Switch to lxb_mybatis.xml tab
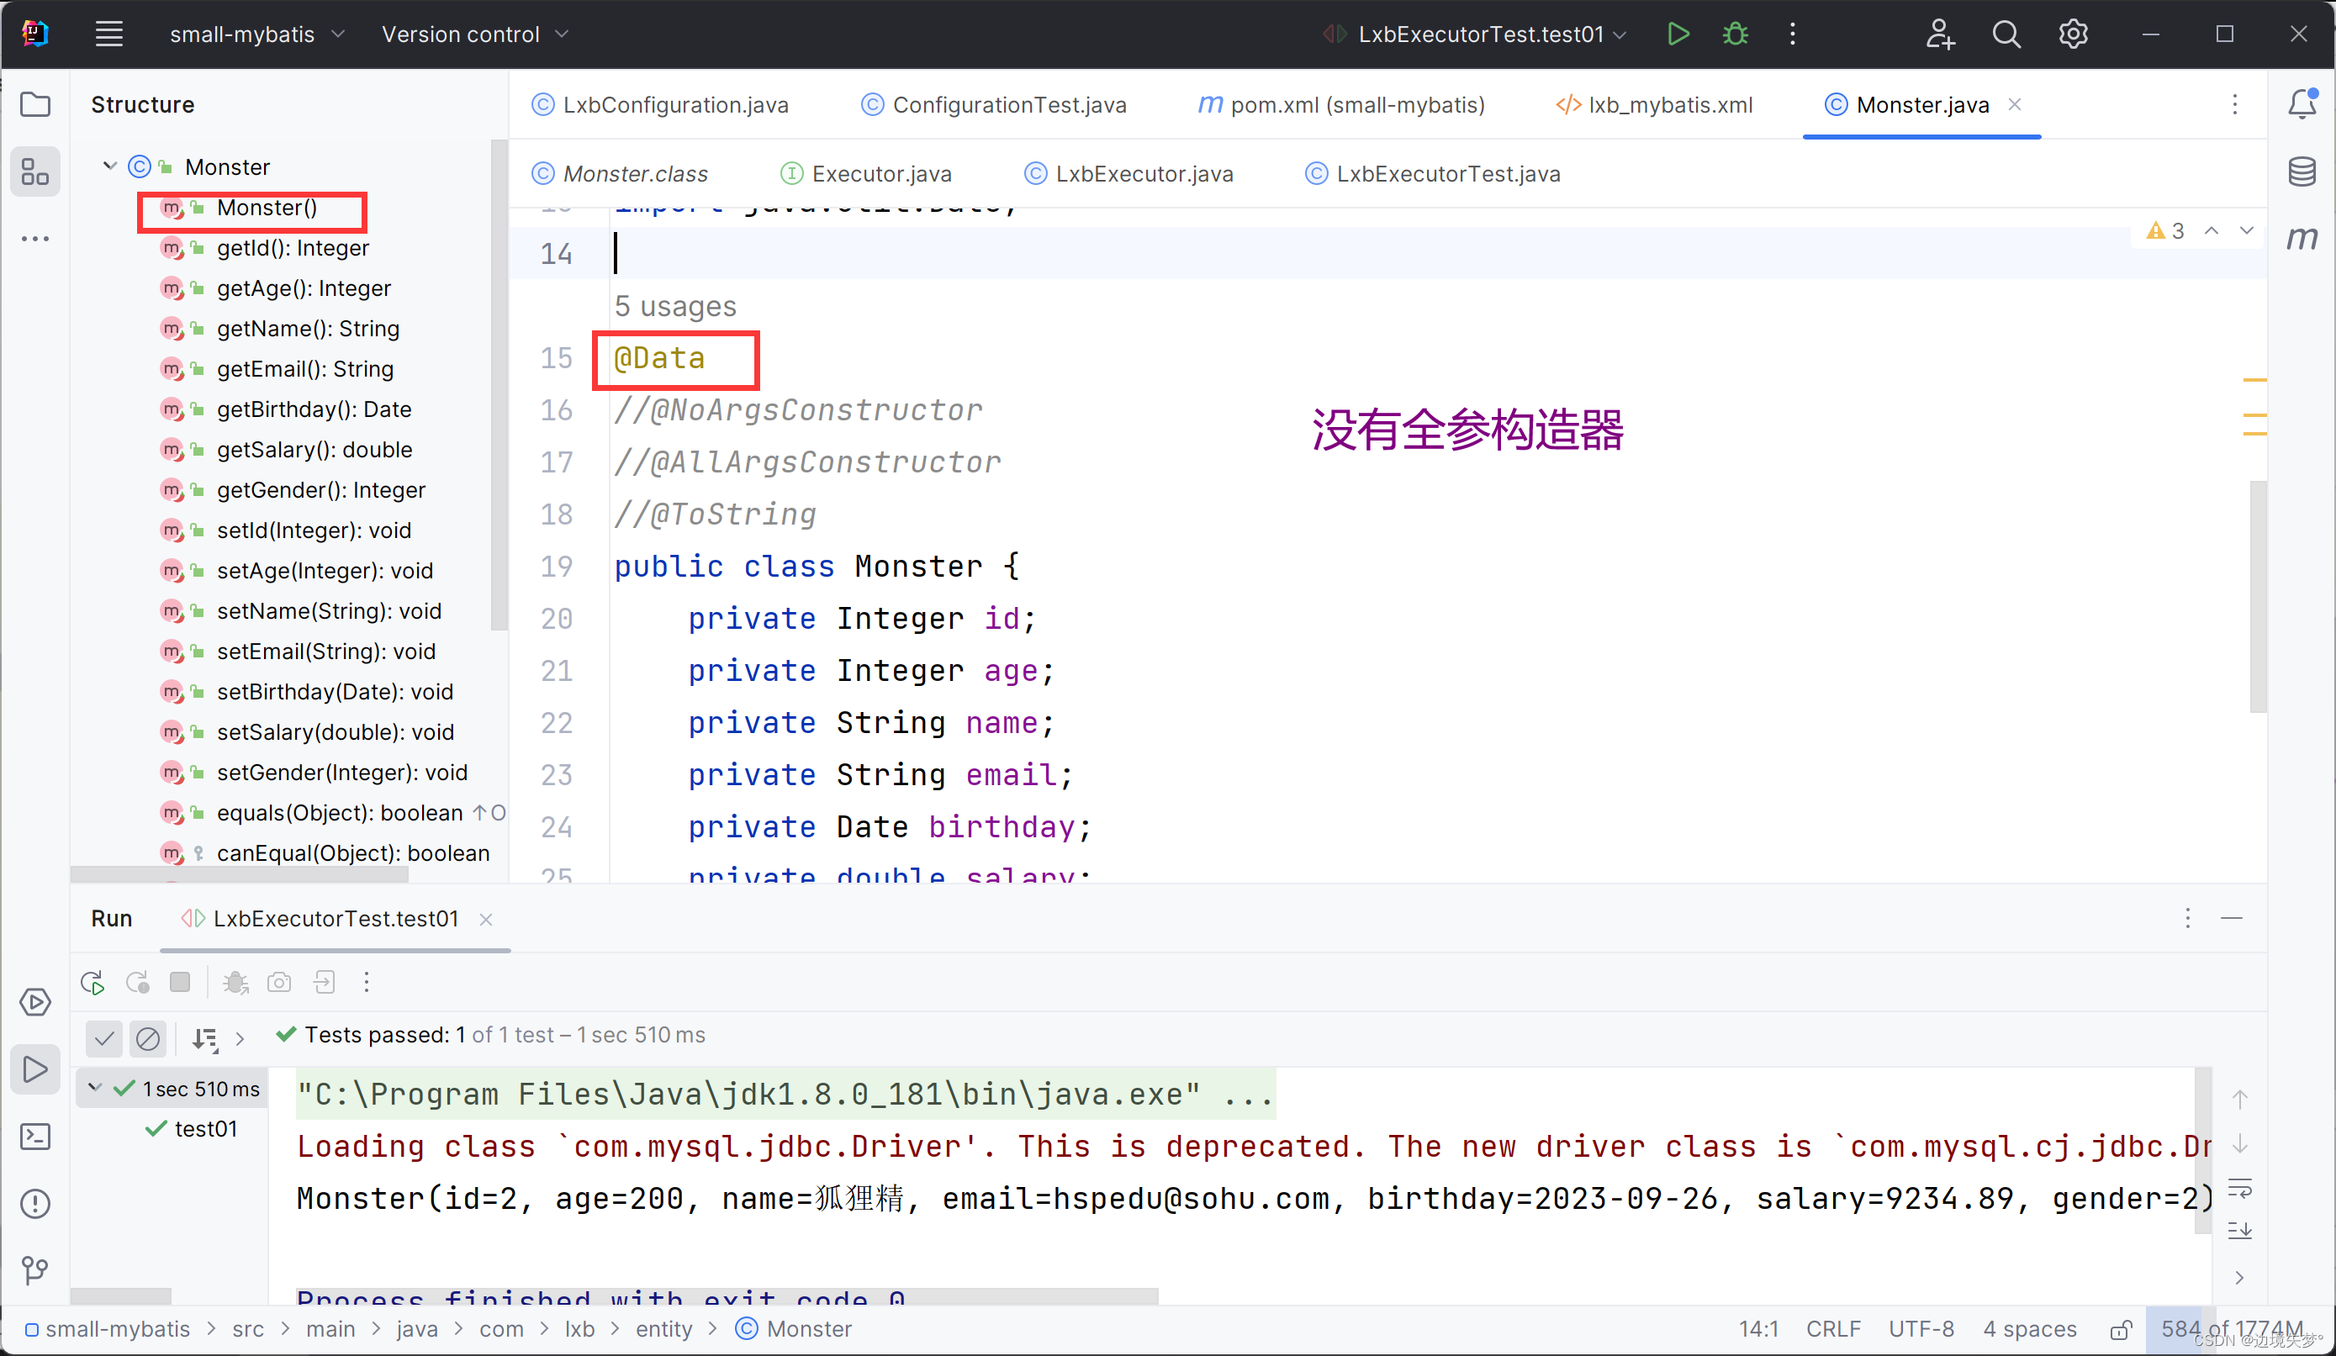2336x1356 pixels. pos(1655,105)
